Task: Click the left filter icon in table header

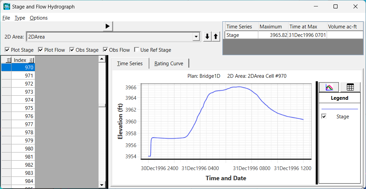Action: tap(6, 60)
